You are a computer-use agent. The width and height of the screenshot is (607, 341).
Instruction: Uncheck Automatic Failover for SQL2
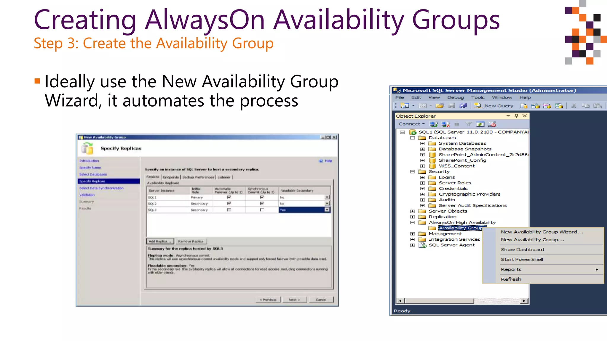pyautogui.click(x=229, y=203)
